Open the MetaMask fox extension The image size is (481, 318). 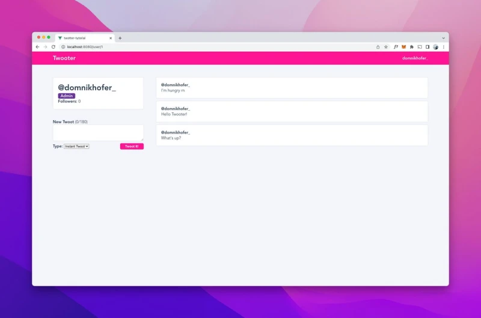(x=404, y=47)
